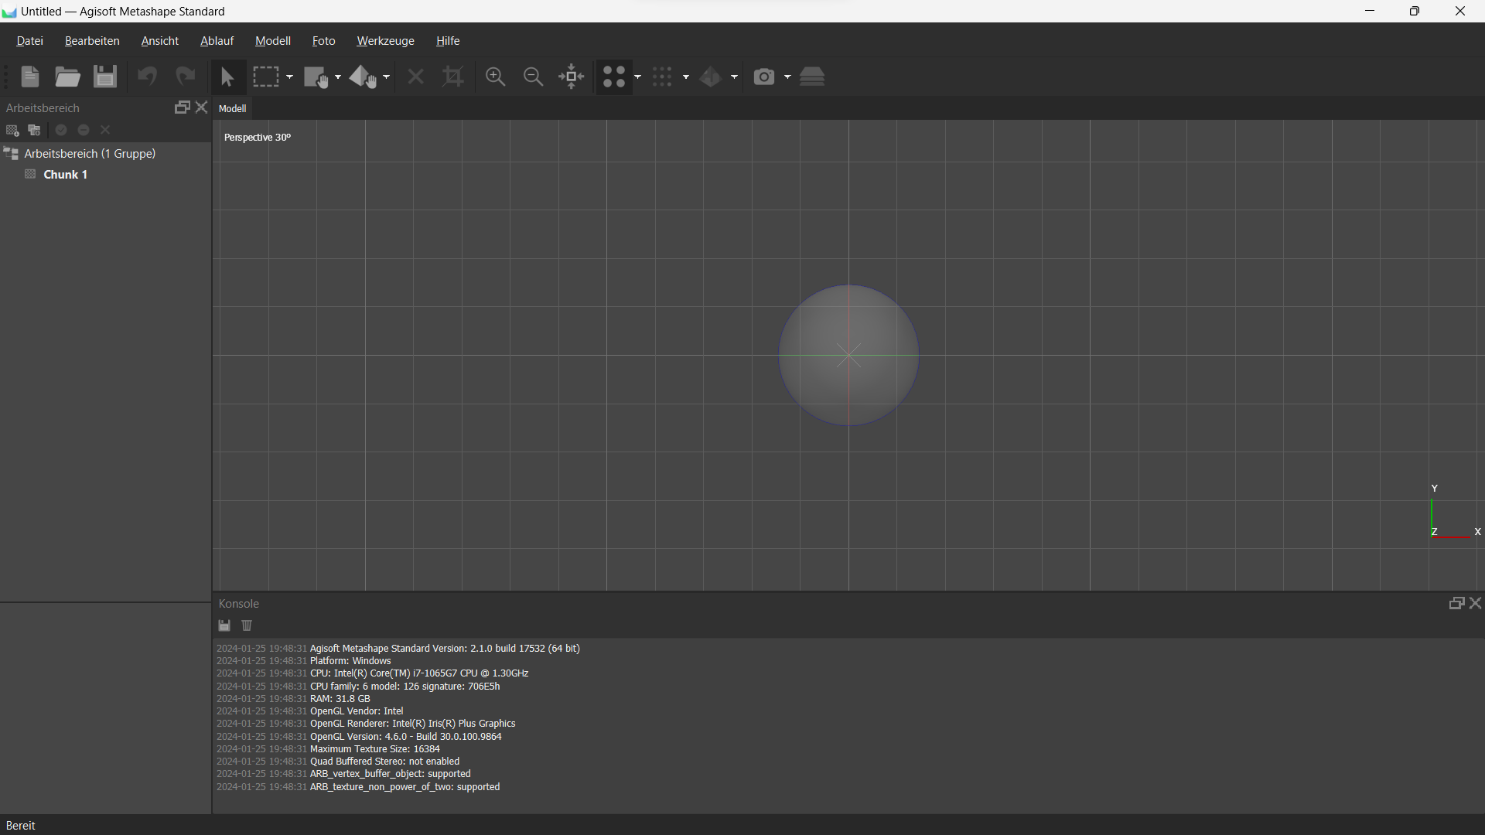The height and width of the screenshot is (835, 1485).
Task: Select Chunk 1 in workspace tree
Action: [x=64, y=174]
